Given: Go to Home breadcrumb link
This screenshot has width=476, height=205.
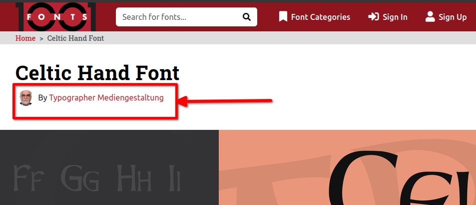Looking at the screenshot, I should [25, 38].
